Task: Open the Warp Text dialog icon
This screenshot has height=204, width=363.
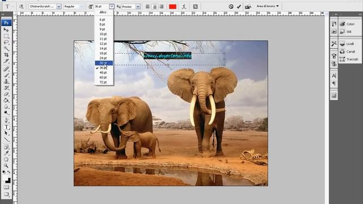Action: click(x=184, y=7)
